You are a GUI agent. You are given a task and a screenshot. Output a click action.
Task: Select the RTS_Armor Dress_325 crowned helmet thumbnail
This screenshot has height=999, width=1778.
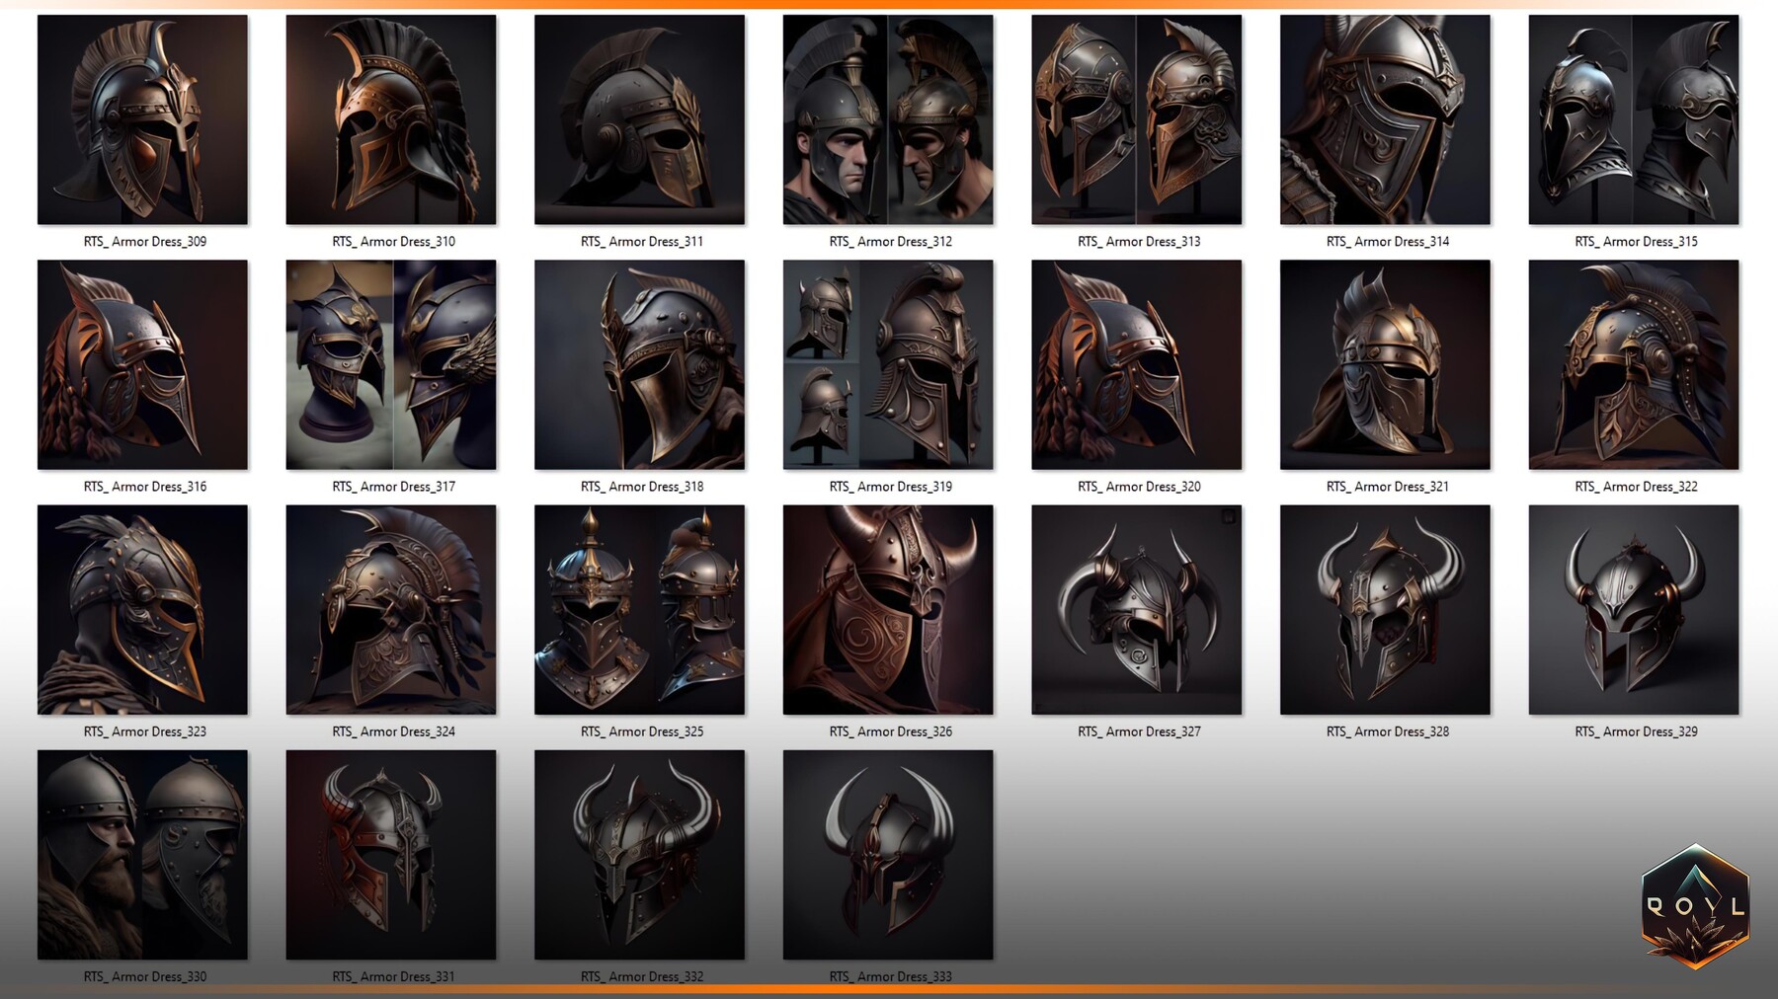coord(639,609)
